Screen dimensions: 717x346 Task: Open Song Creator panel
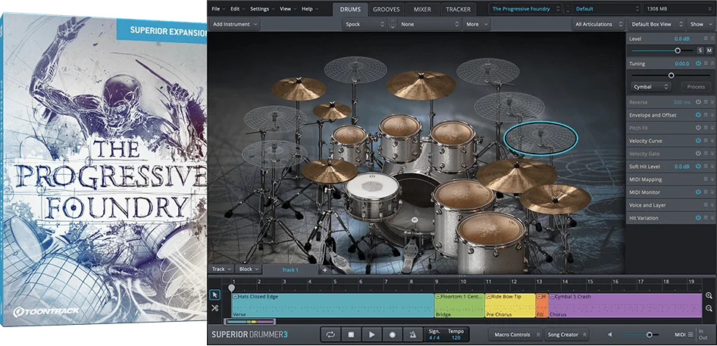click(567, 335)
